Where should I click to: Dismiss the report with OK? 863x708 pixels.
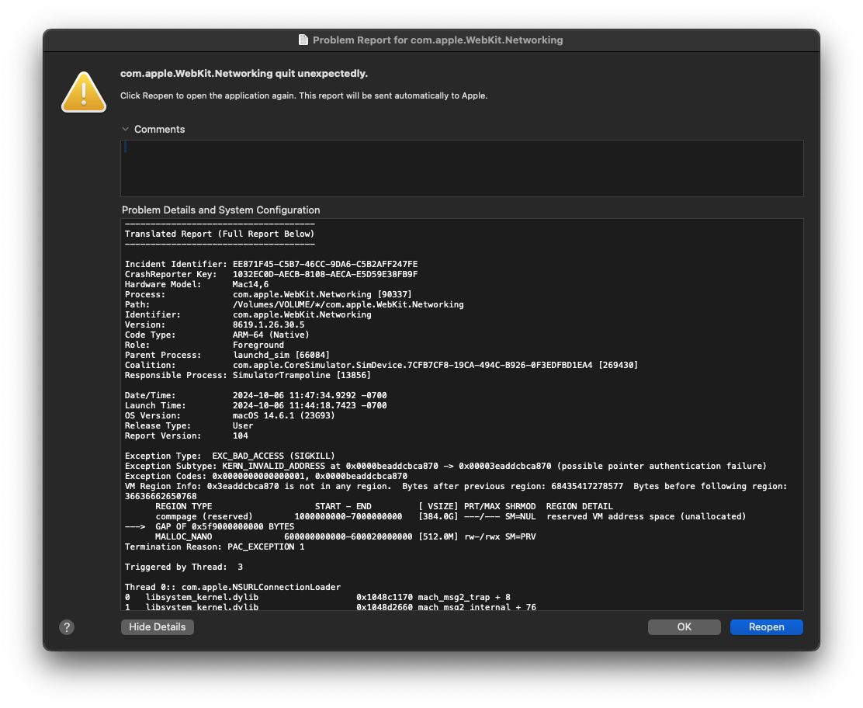(685, 627)
